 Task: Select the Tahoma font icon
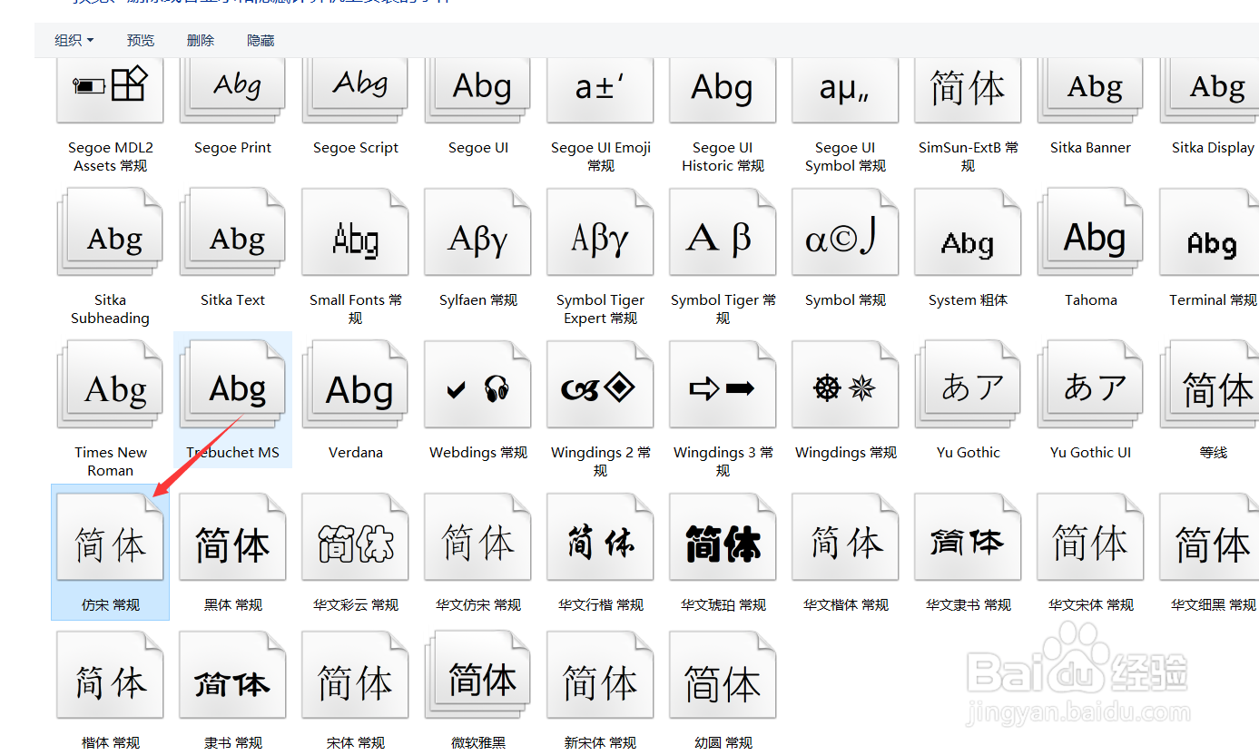(x=1090, y=230)
